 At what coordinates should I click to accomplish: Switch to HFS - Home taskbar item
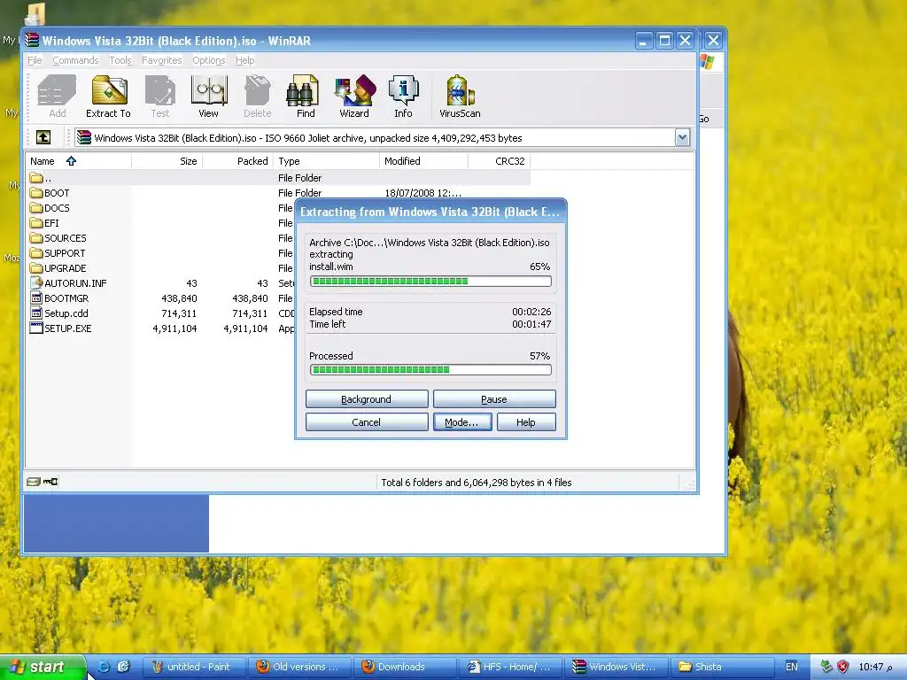[509, 667]
